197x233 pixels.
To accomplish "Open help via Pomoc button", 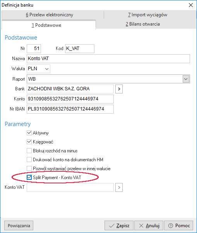I will [x=178, y=226].
